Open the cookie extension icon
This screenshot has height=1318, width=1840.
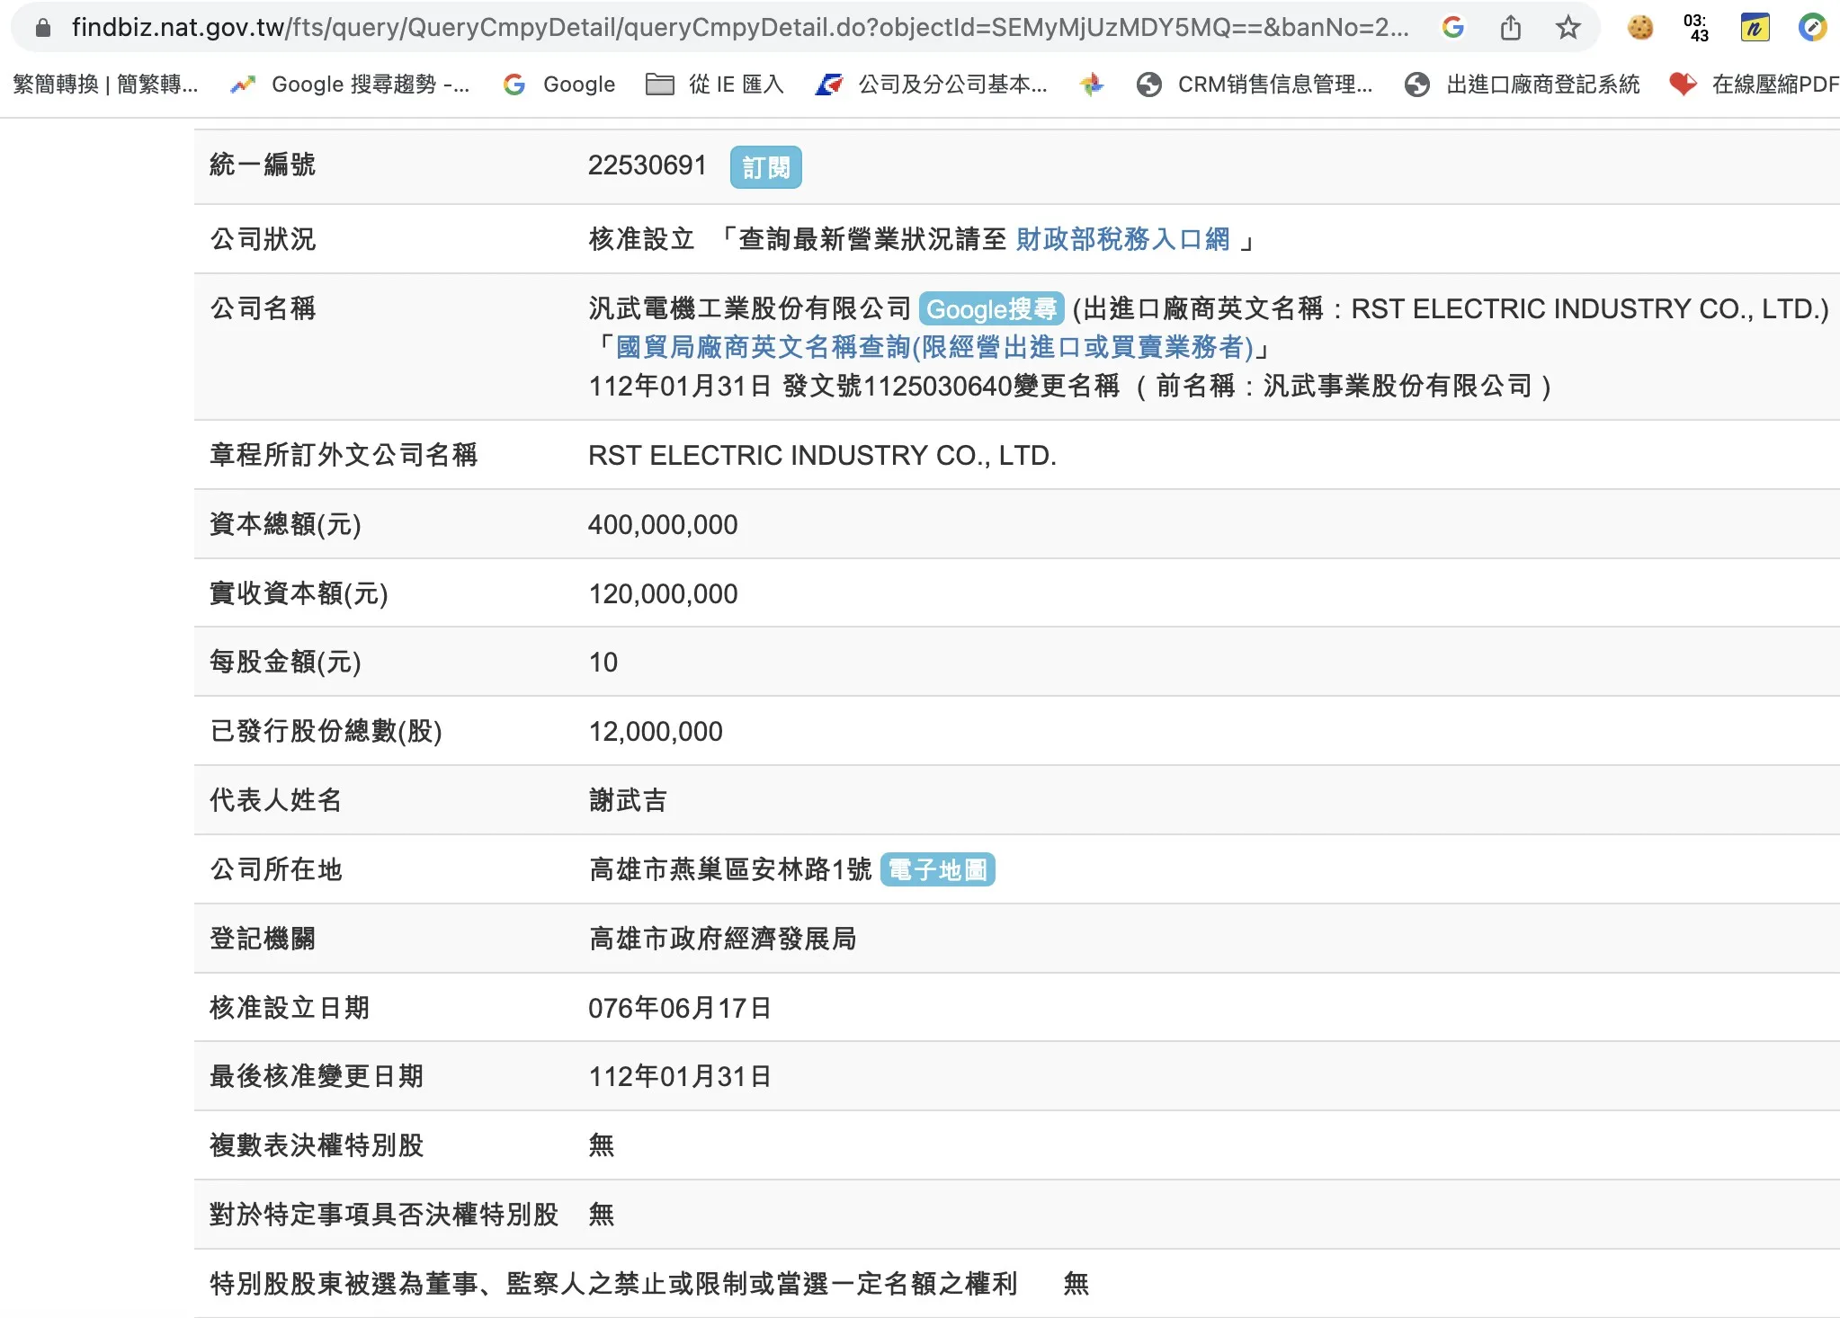(1639, 28)
